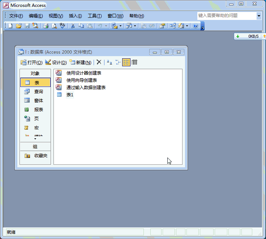This screenshot has width=266, height=239.
Task: Click 新建(N) button in database window
Action: [80, 62]
